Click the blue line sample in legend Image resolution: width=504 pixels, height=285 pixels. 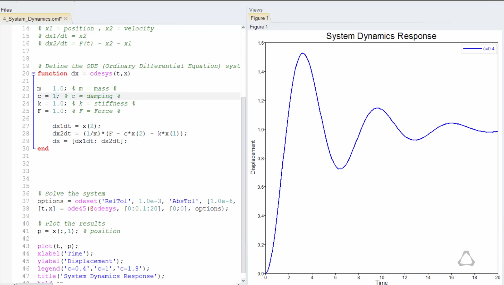472,49
